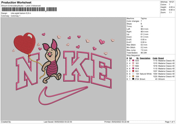Click the EndX value 0.00 in

click(x=143, y=39)
